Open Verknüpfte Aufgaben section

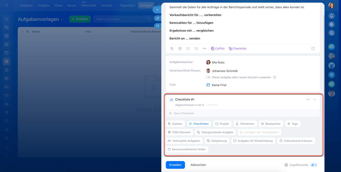[x=184, y=141]
